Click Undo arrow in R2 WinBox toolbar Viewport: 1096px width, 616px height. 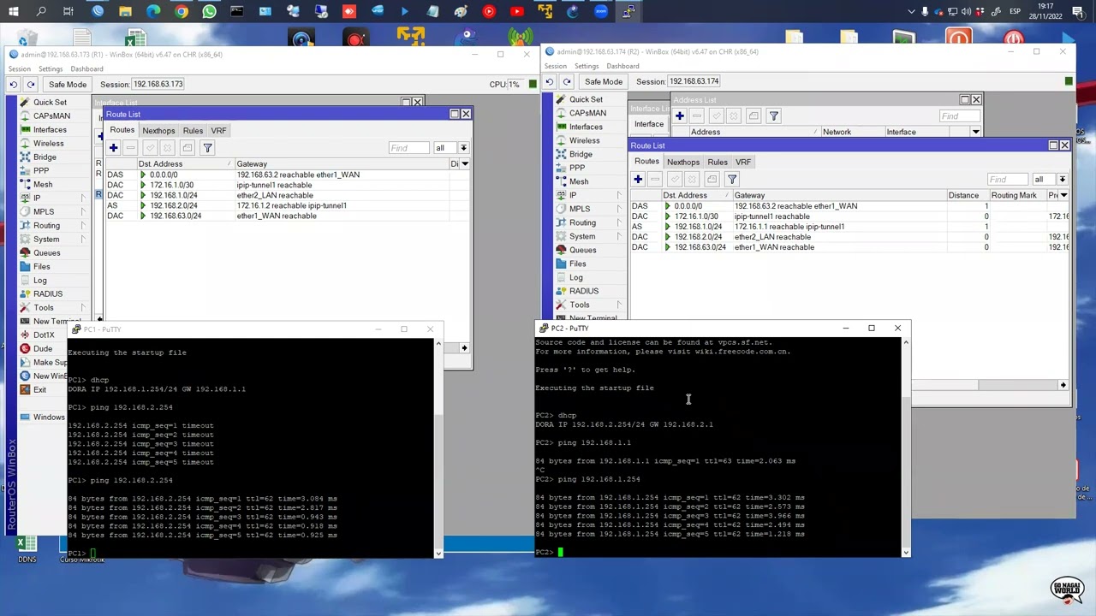tap(549, 81)
